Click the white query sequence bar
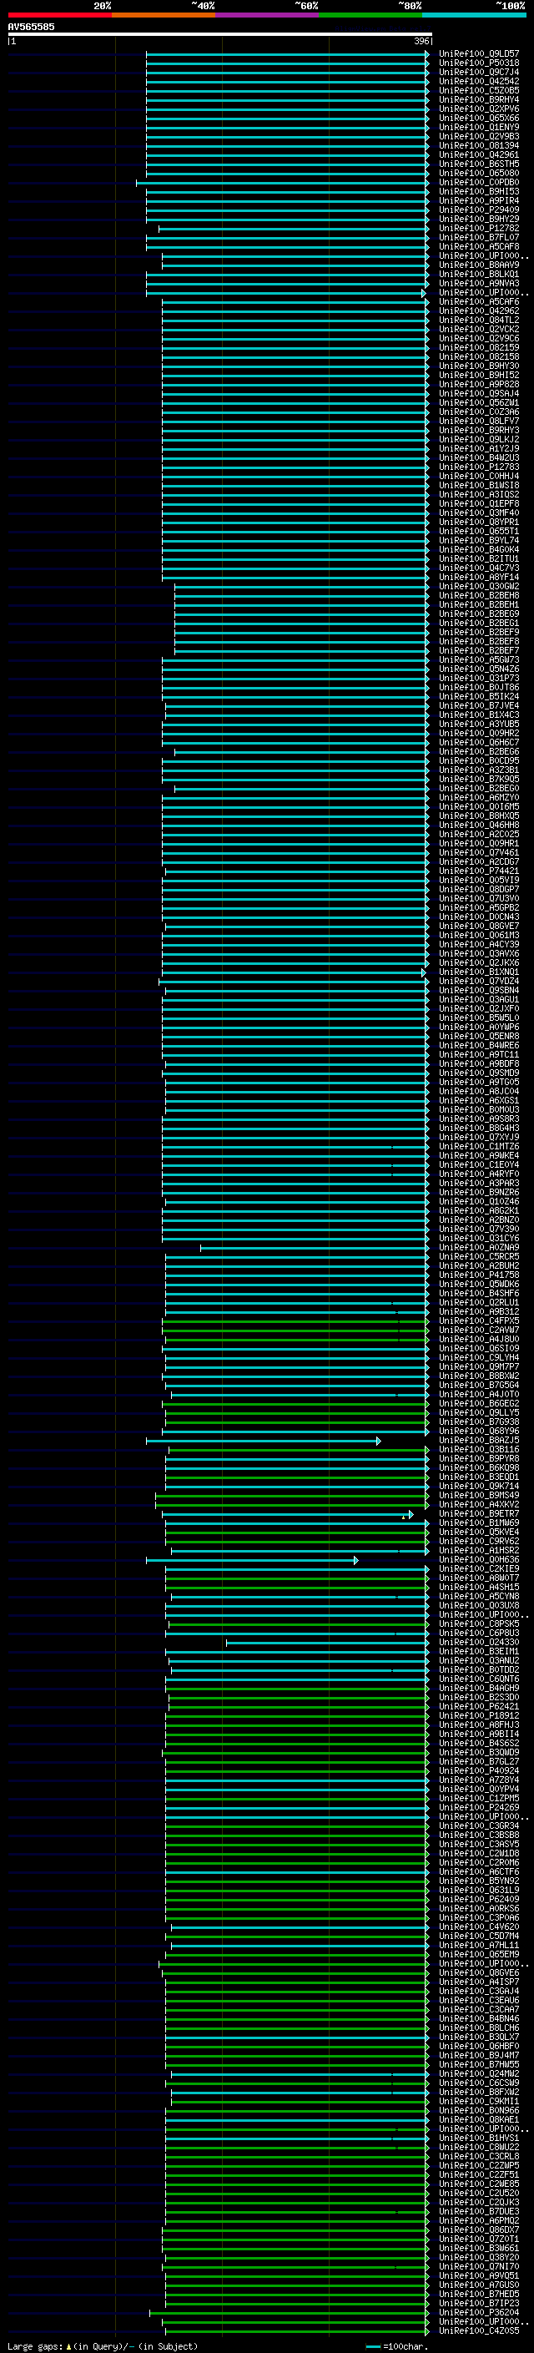The image size is (534, 2353). point(220,35)
